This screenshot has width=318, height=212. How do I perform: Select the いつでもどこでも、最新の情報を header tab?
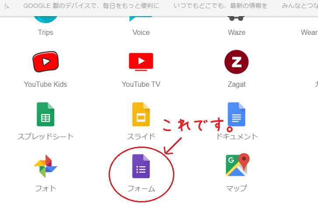220,6
